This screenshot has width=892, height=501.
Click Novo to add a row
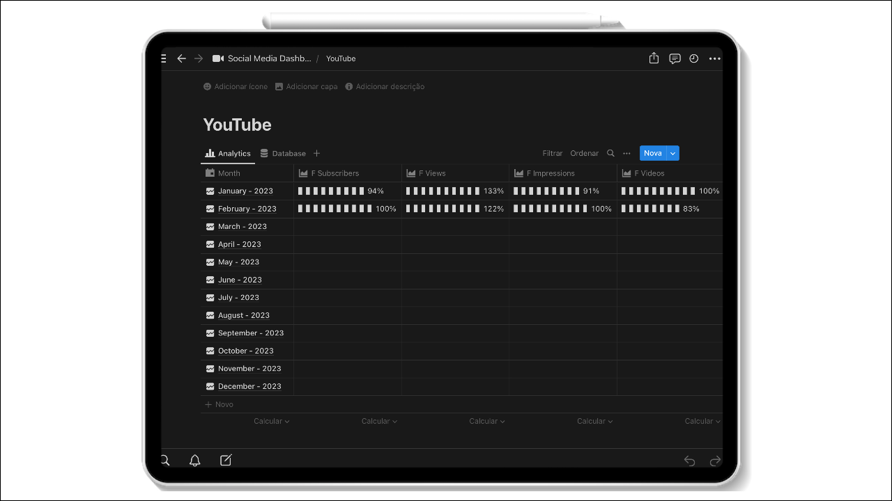(x=220, y=404)
